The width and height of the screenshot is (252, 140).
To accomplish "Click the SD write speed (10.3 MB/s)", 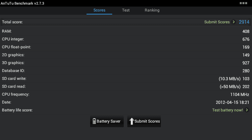I will pyautogui.click(x=230, y=79).
